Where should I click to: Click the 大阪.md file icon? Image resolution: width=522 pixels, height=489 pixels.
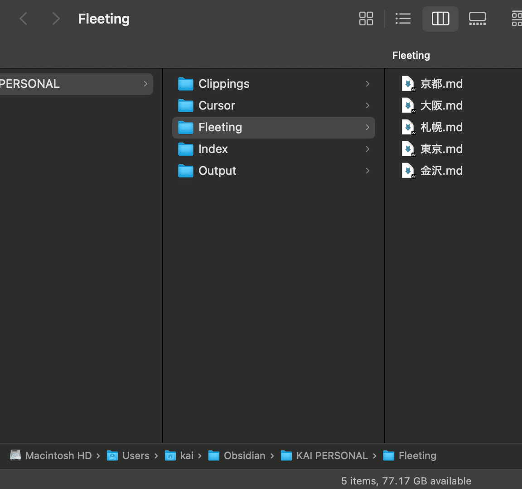(x=408, y=105)
